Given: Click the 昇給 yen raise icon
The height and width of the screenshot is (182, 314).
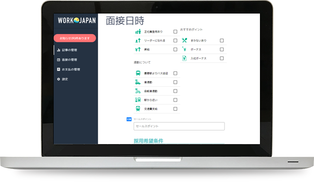Looking at the screenshot, I should (x=138, y=49).
